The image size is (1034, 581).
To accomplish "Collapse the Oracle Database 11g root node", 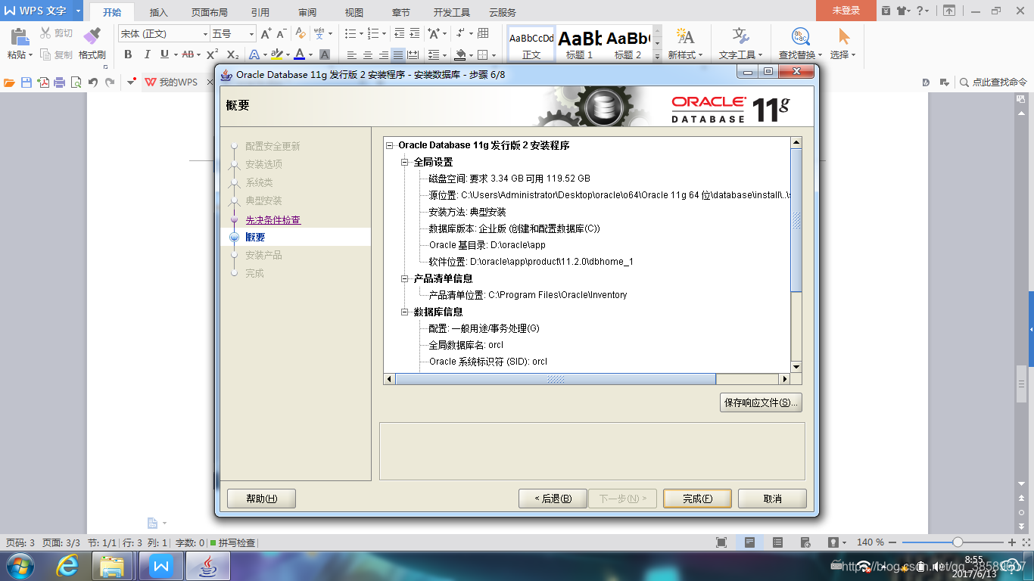I will 390,145.
